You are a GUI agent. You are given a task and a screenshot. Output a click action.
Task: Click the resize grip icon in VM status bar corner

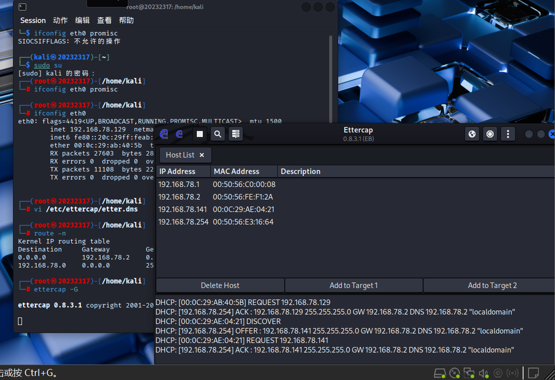tap(550, 374)
